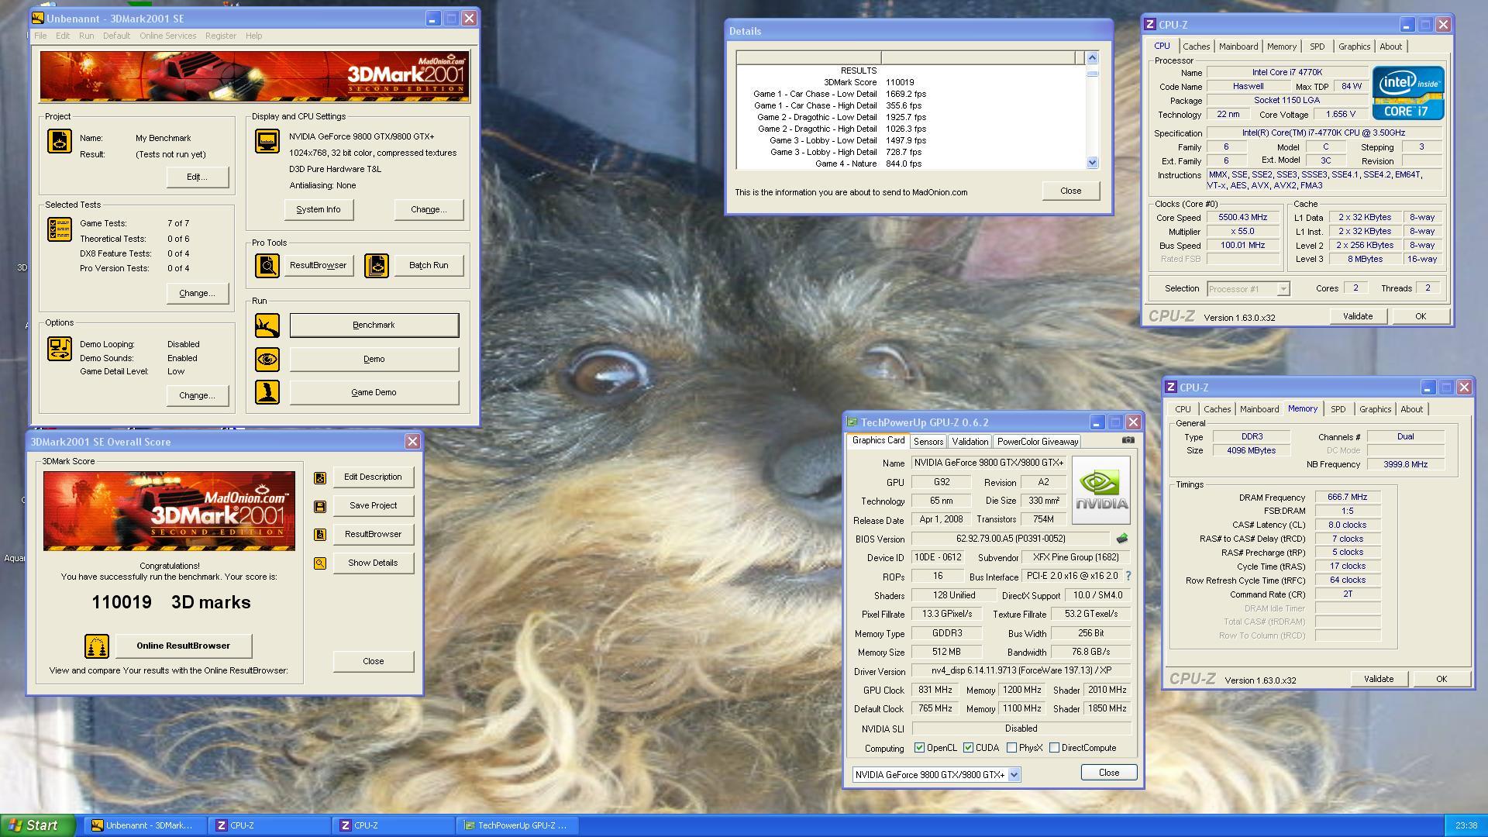Click the DRAM Frequency value field
Image resolution: width=1488 pixels, height=837 pixels.
point(1347,498)
